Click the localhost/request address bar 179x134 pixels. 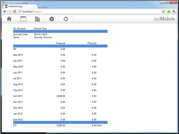point(89,12)
